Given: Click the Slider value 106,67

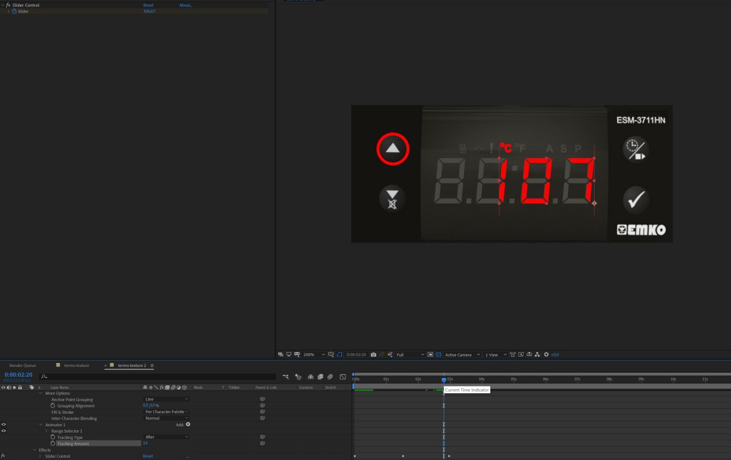Looking at the screenshot, I should (149, 11).
